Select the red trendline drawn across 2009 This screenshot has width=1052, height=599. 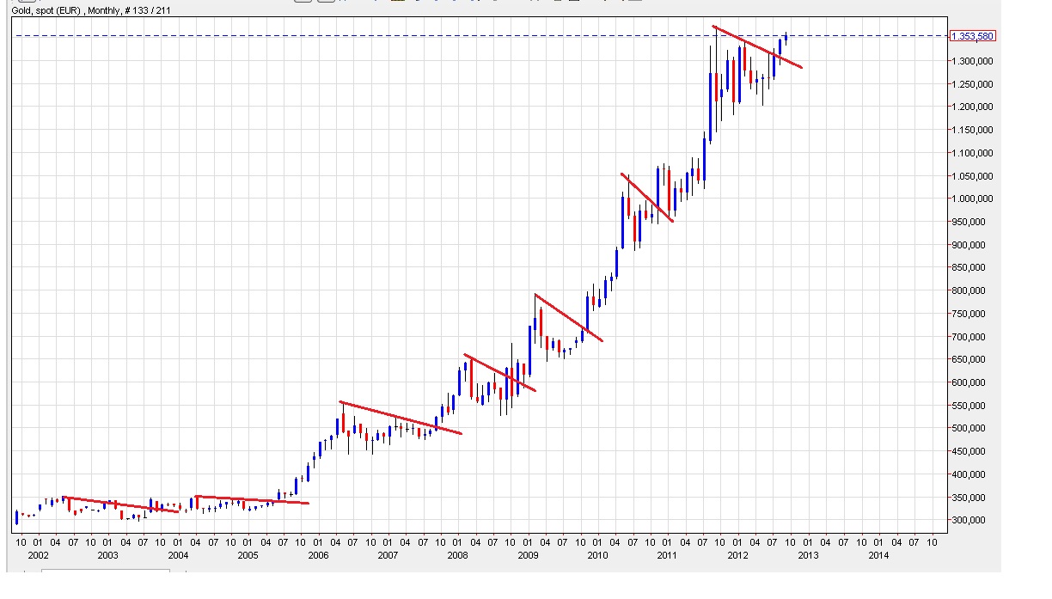pyautogui.click(x=568, y=318)
